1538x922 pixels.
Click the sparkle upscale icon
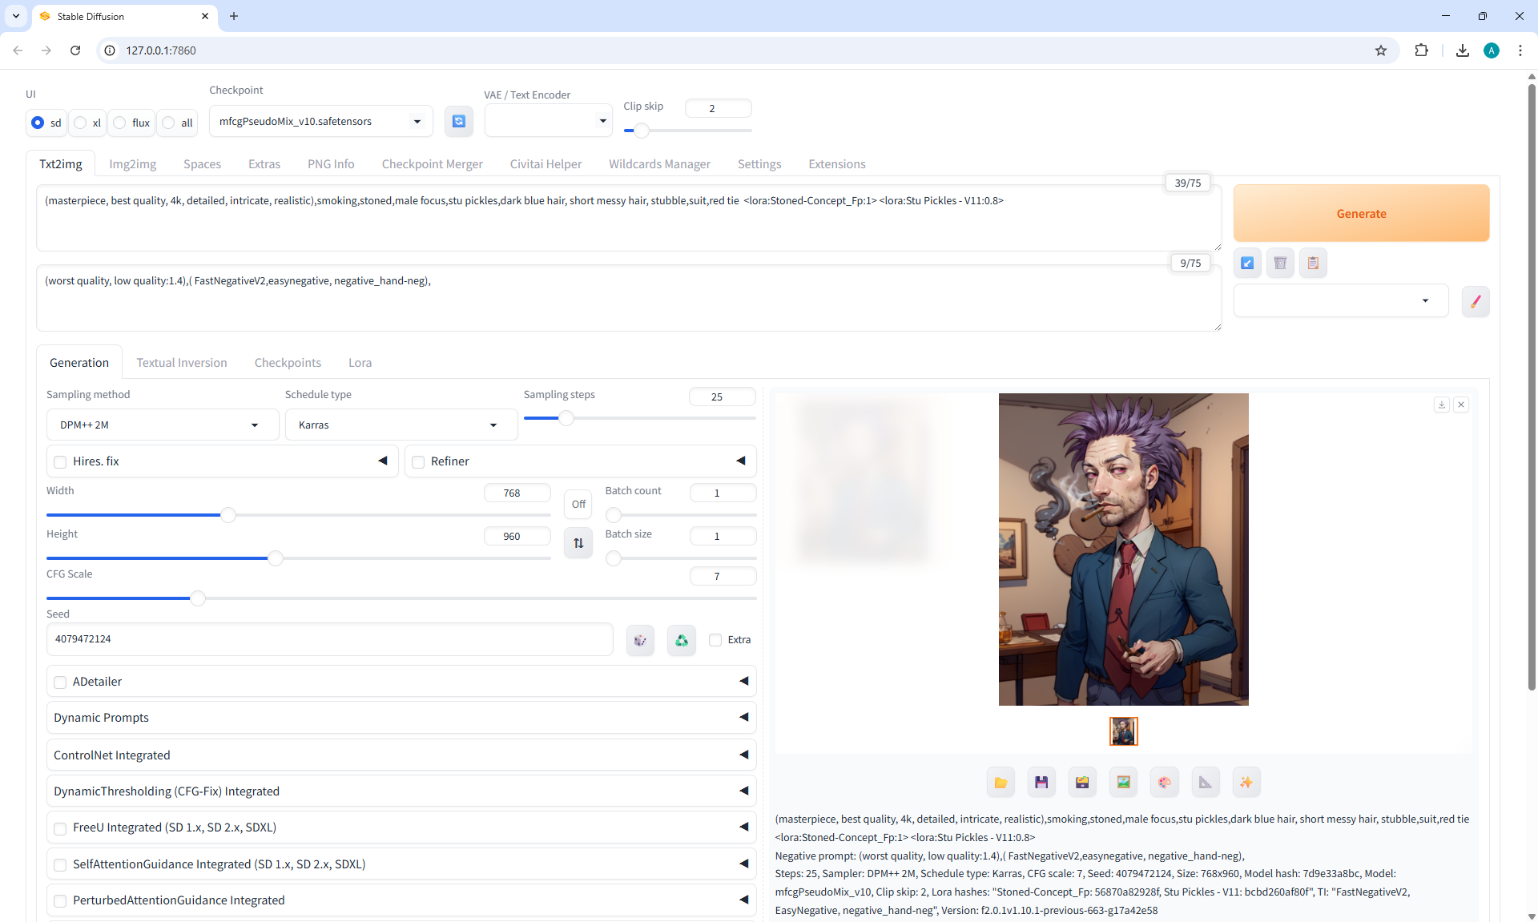pyautogui.click(x=1246, y=783)
